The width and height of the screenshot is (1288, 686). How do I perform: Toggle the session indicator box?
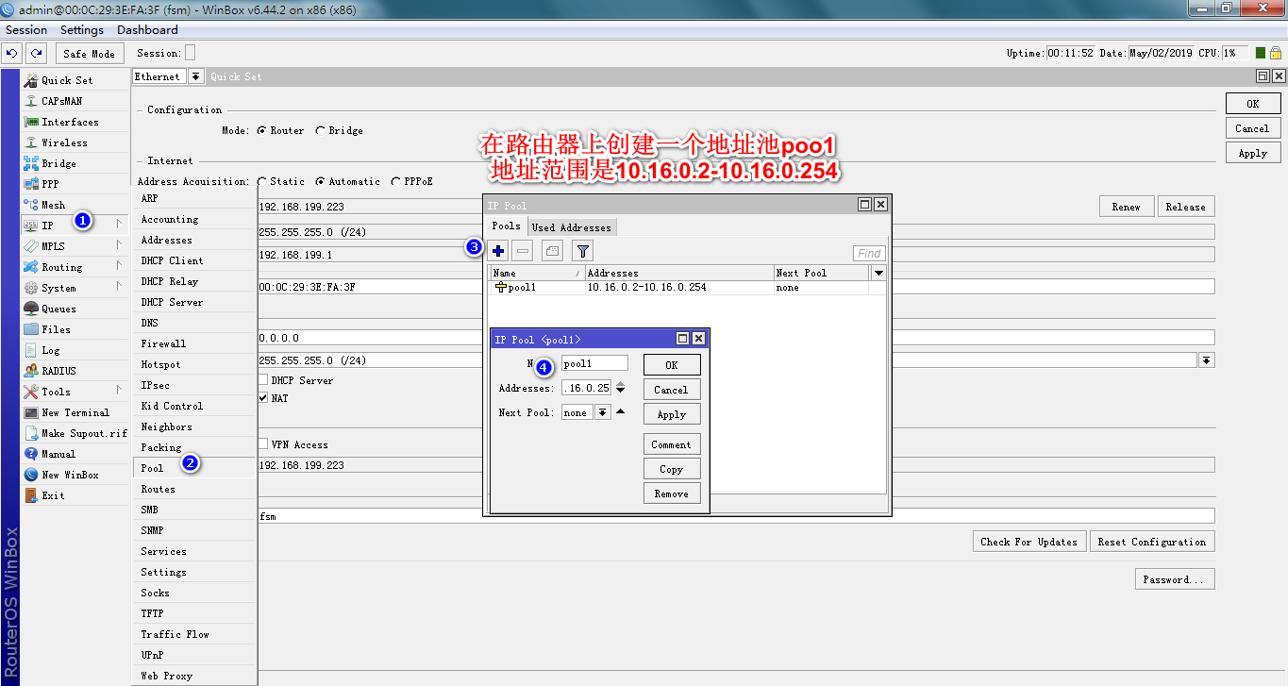190,54
